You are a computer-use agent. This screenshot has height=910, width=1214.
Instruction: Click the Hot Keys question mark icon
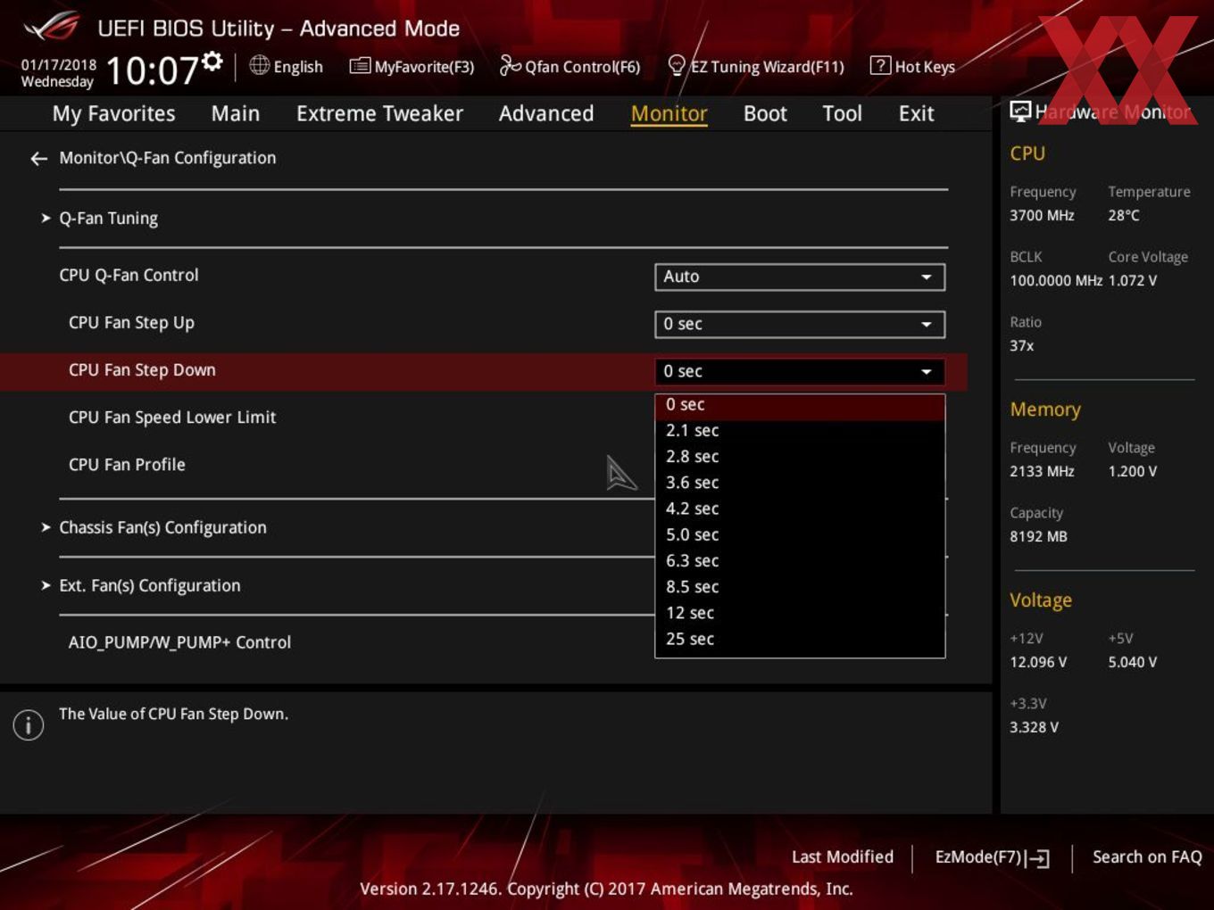coord(880,65)
